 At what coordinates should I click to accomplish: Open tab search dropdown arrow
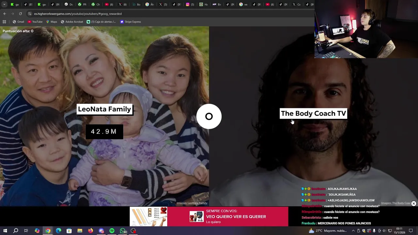(4, 5)
